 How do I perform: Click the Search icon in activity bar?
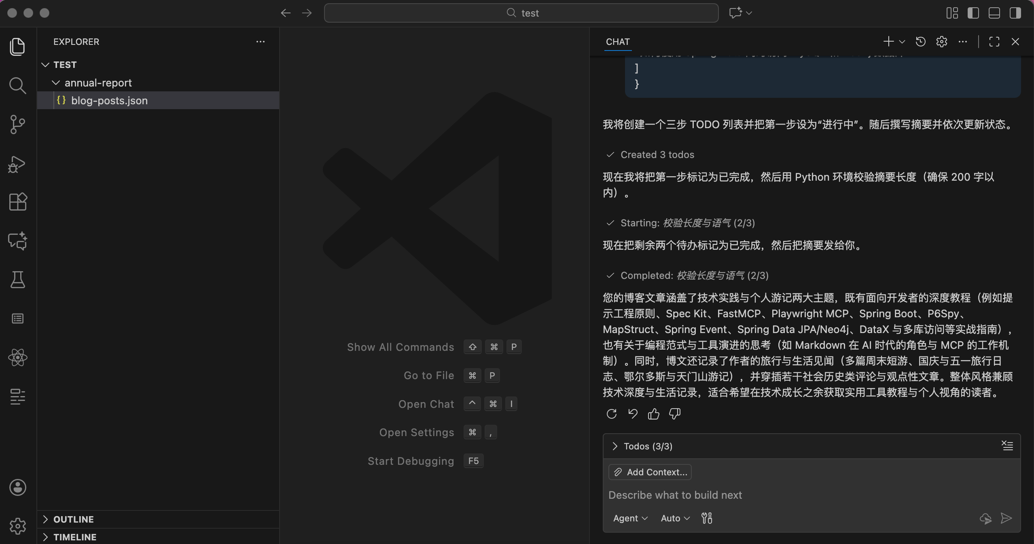[x=17, y=85]
